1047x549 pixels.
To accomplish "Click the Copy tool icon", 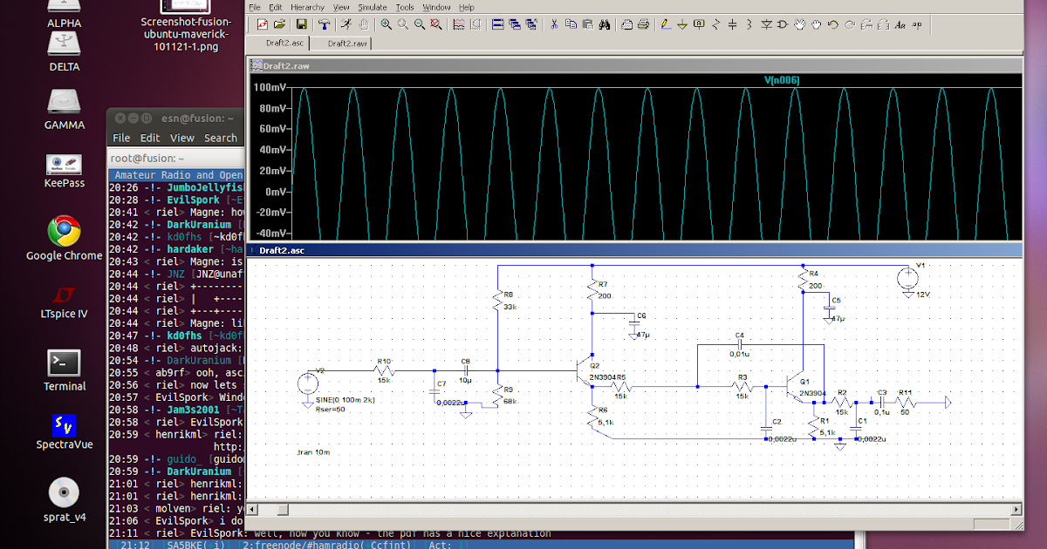I will tap(570, 24).
